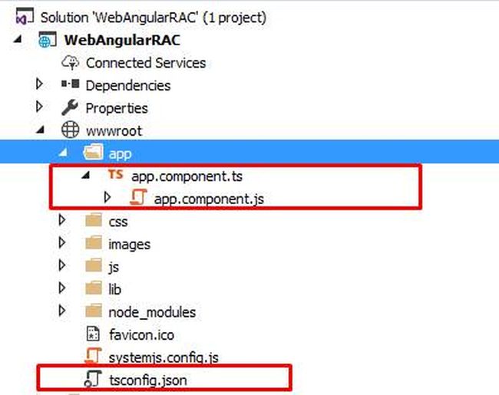This screenshot has width=499, height=395.
Task: Expand the node_modules folder
Action: coord(62,311)
